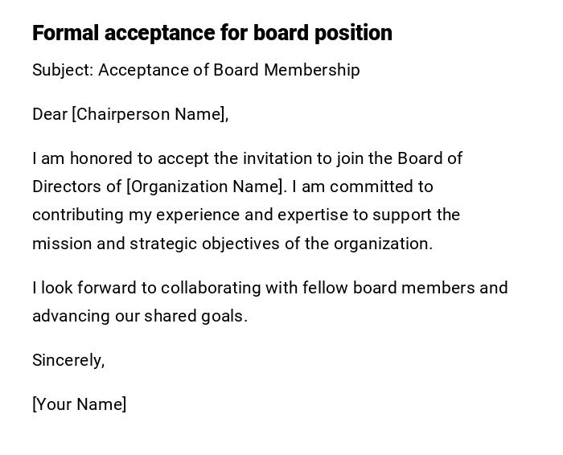
Task: Click the word "invitation" in the body
Action: (278, 158)
